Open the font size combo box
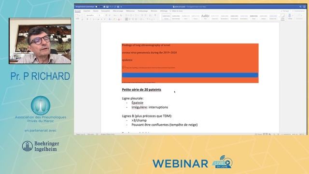Viewport: 309px width, 174px height. point(101,15)
